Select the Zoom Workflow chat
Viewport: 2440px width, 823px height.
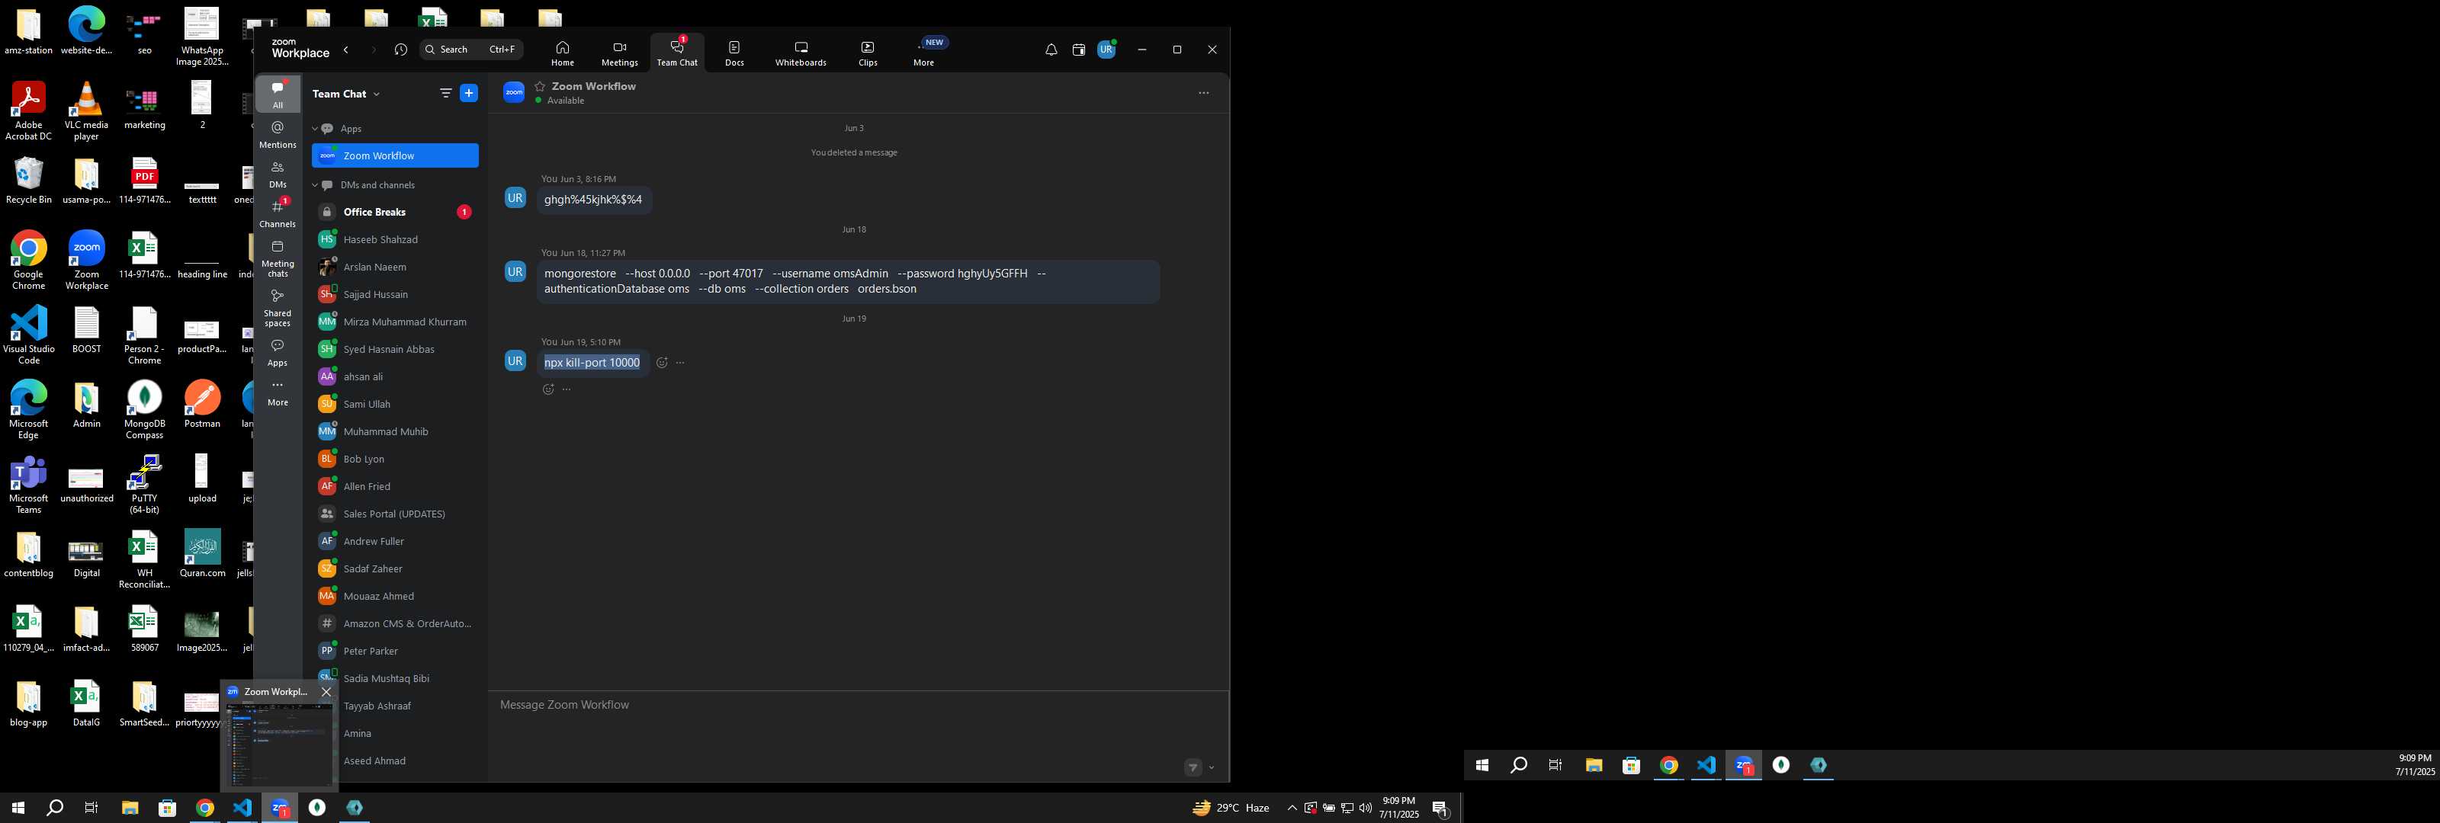[395, 155]
